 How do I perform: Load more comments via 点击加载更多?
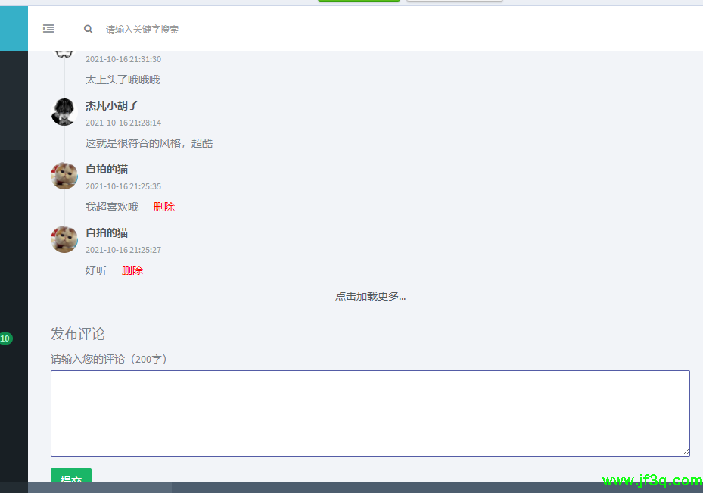coord(370,297)
